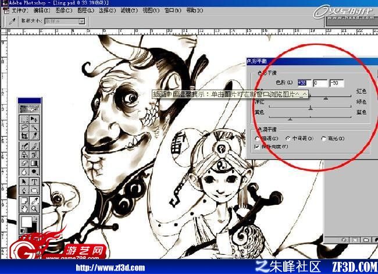Screen dimensions: 378x274
Task: Select the Airbrush tool
Action: click(x=24, y=146)
